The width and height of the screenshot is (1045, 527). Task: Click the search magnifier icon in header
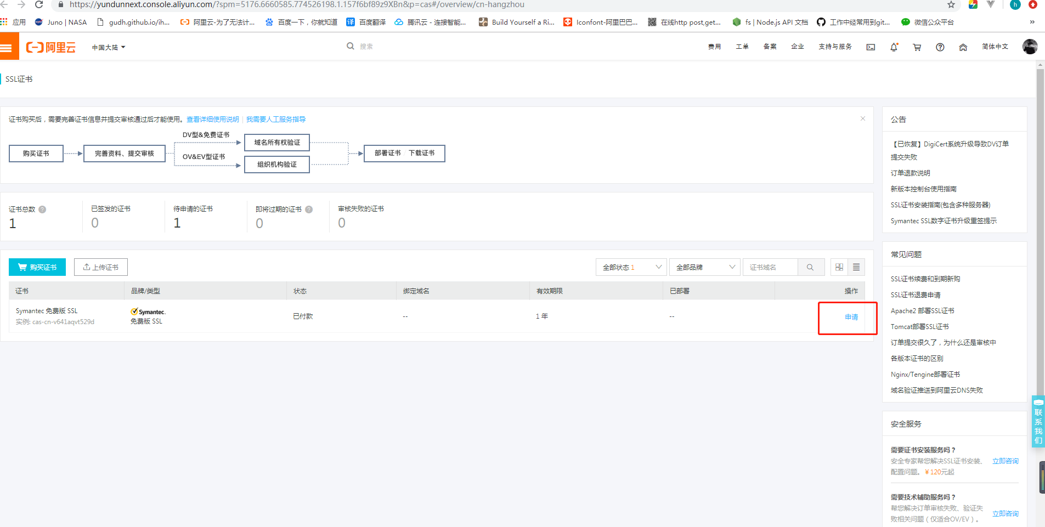pos(351,46)
